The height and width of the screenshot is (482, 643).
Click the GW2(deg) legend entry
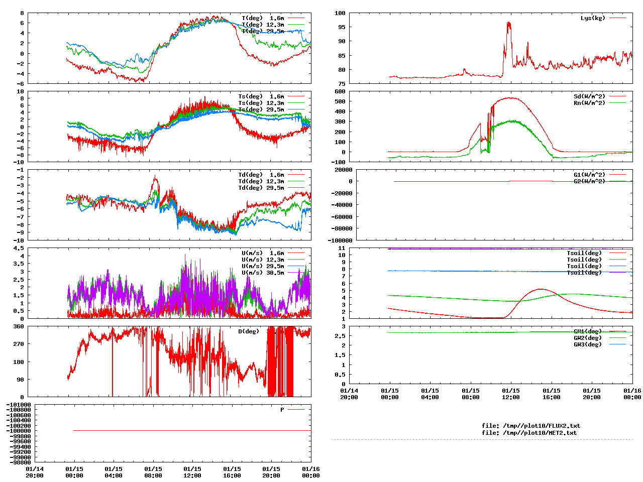588,338
